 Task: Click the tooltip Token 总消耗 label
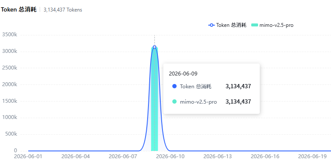click(195, 86)
